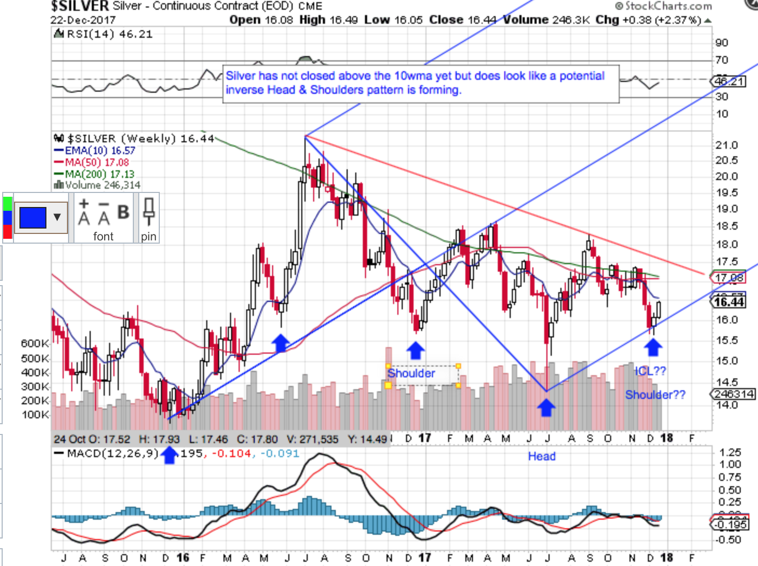758x566 pixels.
Task: Select the blue arrow under the July 2017 low
Action: [546, 408]
